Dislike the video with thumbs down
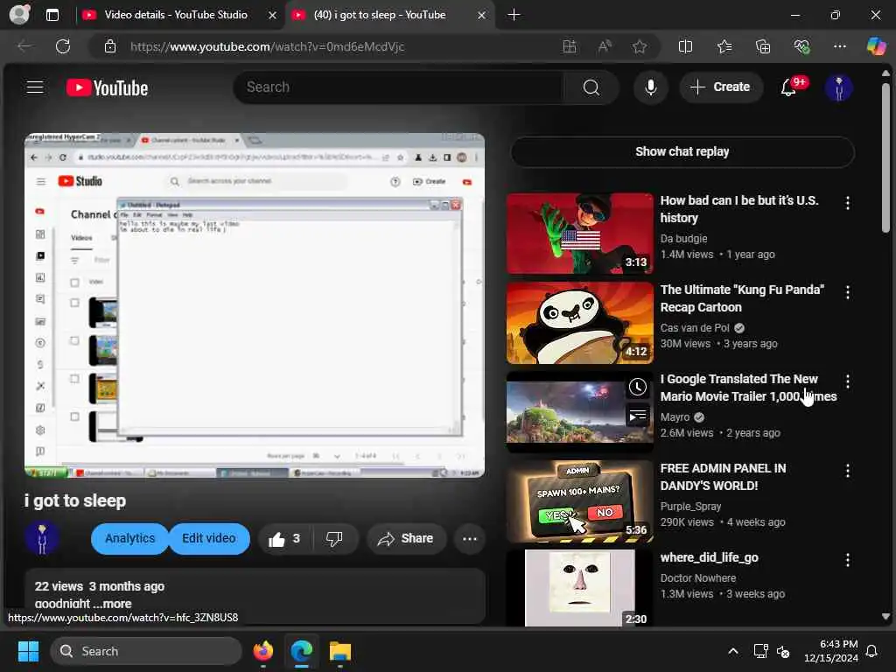Image resolution: width=896 pixels, height=672 pixels. [333, 539]
